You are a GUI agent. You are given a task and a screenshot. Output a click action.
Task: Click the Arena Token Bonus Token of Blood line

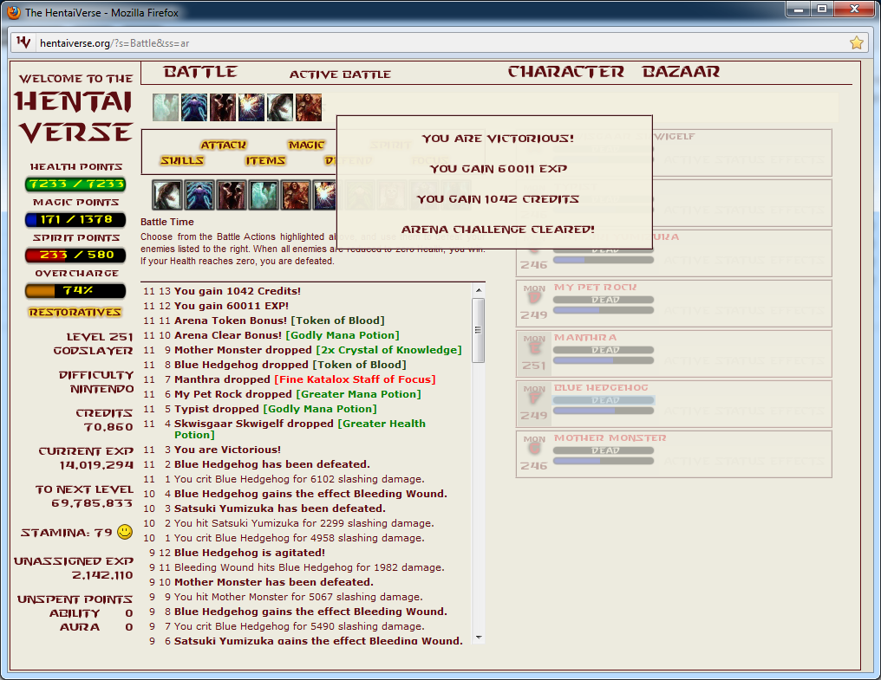[x=279, y=320]
